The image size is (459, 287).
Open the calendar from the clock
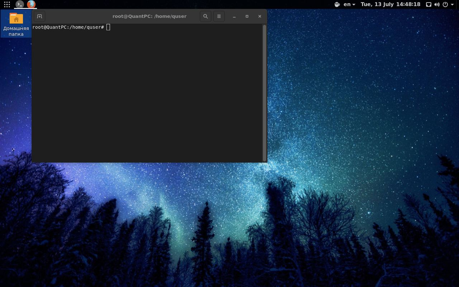pos(391,4)
